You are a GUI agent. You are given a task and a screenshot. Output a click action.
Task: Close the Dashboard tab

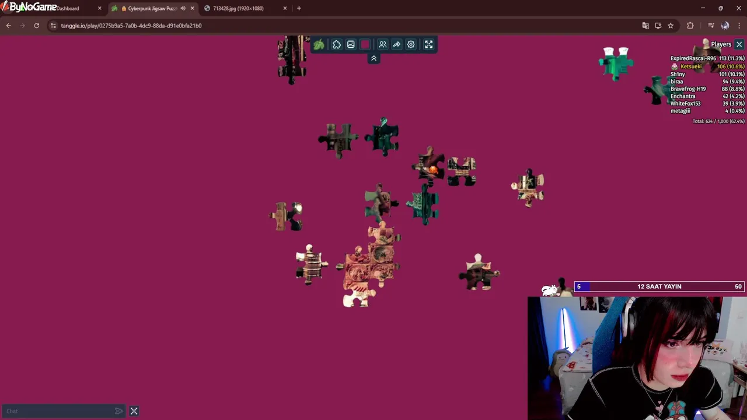[99, 8]
